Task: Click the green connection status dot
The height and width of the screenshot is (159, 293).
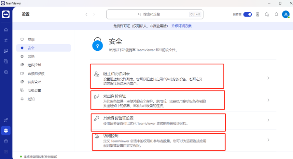Action: [21, 157]
